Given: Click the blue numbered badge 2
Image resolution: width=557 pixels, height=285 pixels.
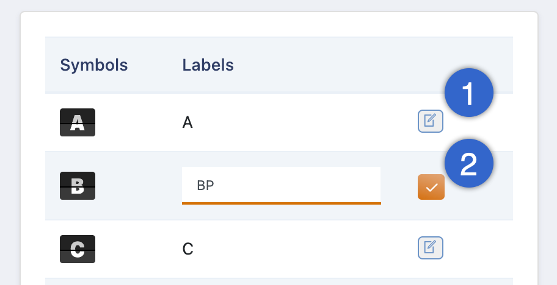Looking at the screenshot, I should coord(469,163).
